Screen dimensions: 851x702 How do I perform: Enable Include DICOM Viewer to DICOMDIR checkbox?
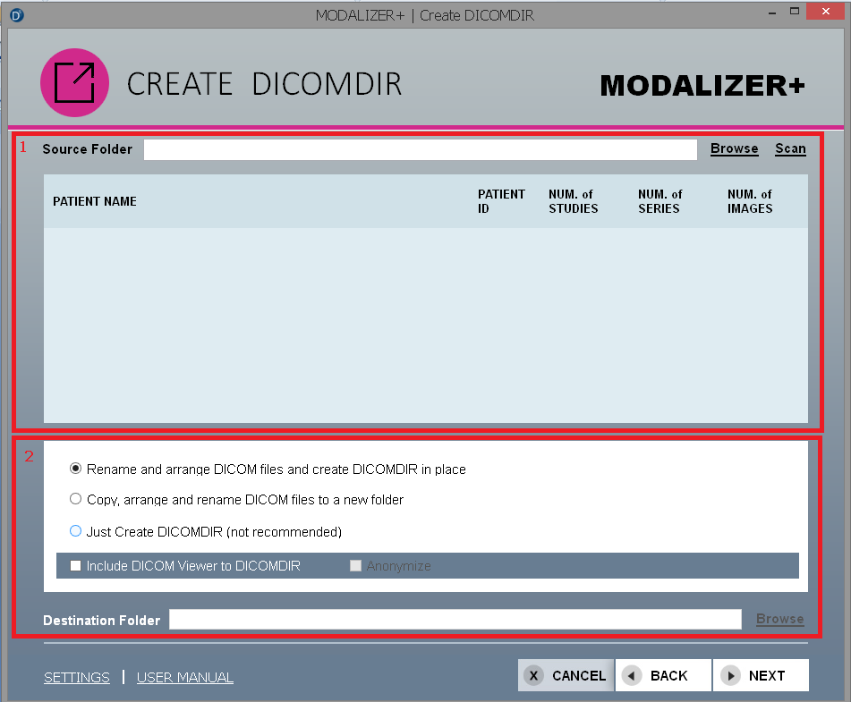click(75, 565)
